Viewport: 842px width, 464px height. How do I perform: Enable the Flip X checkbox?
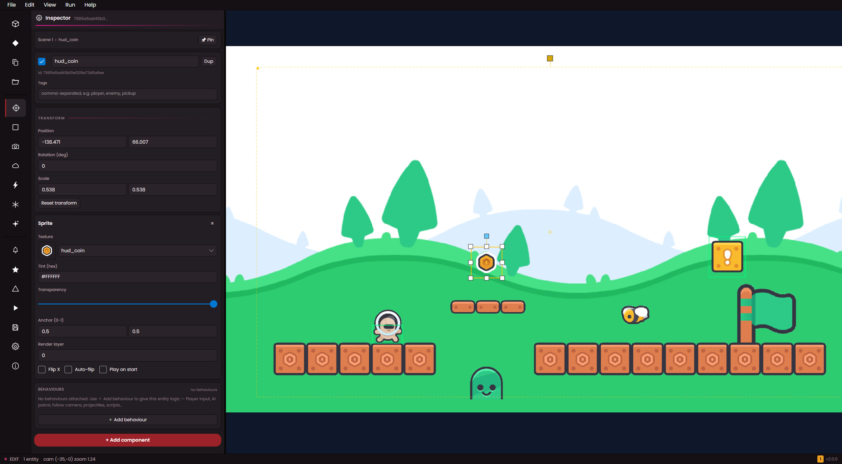click(x=42, y=370)
